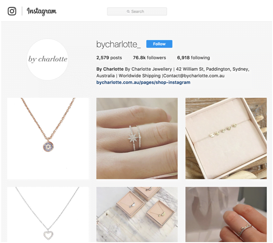Click the Instagram wordmark logo
The width and height of the screenshot is (273, 243).
(x=41, y=12)
